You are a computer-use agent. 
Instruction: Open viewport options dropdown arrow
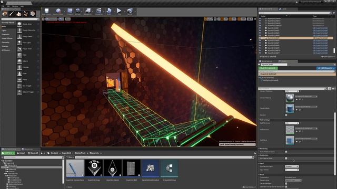[x=43, y=19]
